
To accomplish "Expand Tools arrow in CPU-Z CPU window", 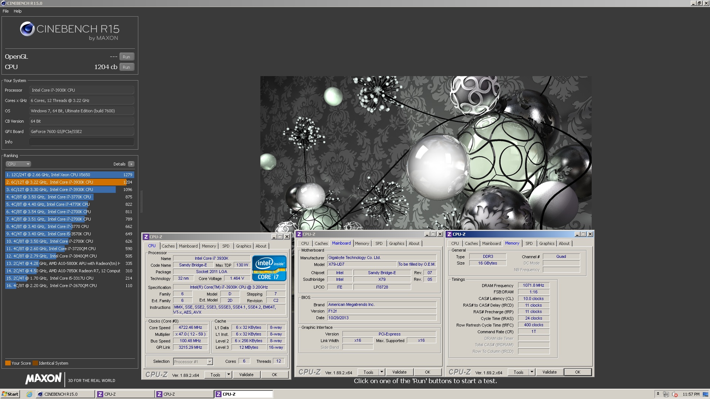I will (229, 375).
